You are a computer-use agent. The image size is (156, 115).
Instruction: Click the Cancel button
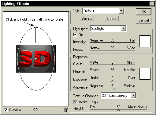(143, 20)
